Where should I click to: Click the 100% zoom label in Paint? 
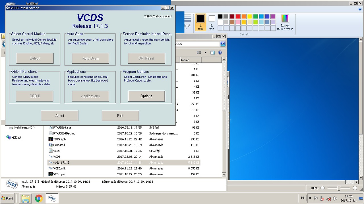pos(314,188)
